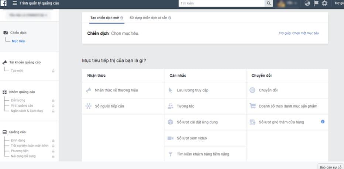Click the lock icon beside Tạo mới
This screenshot has height=169, width=344.
pyautogui.click(x=53, y=71)
